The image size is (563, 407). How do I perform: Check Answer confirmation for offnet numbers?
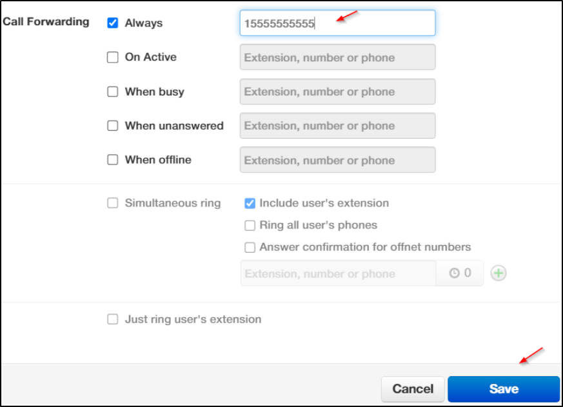click(250, 247)
